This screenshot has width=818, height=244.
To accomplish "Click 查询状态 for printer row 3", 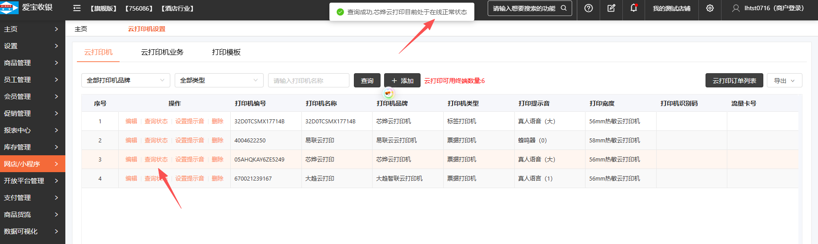I will click(156, 159).
